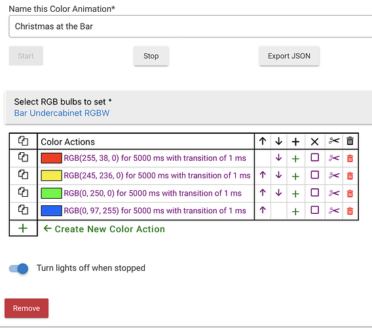Check the select box for green action
The height and width of the screenshot is (328, 372).
coord(314,193)
